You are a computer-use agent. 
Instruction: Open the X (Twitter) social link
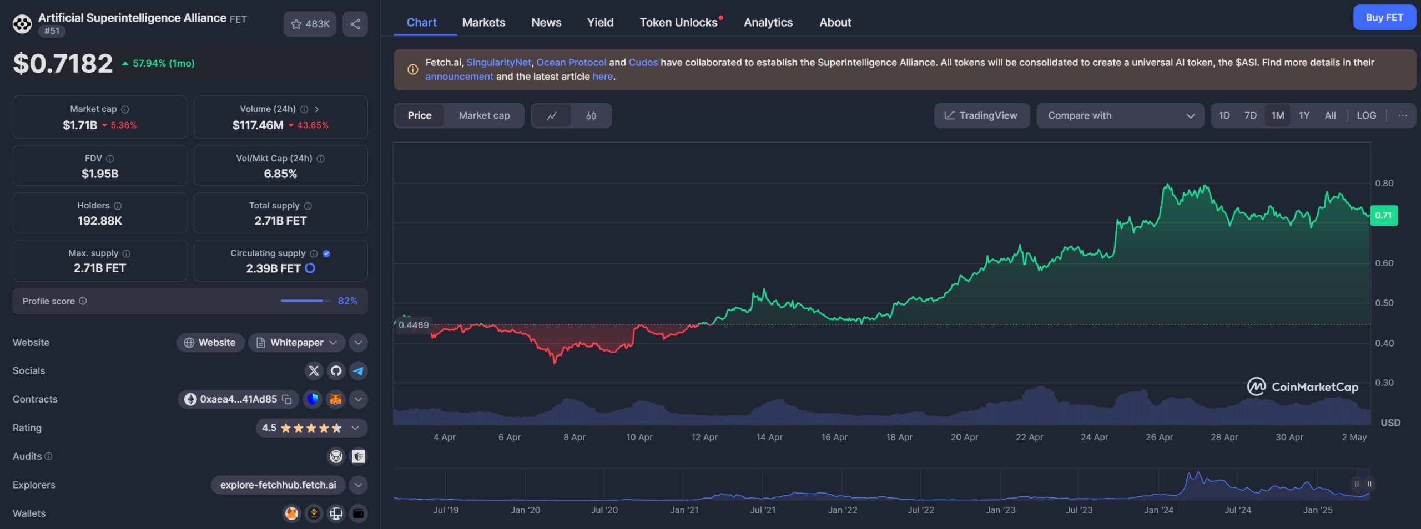click(x=314, y=371)
